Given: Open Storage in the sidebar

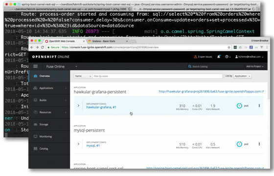Looking at the screenshot, I should (49, 124).
